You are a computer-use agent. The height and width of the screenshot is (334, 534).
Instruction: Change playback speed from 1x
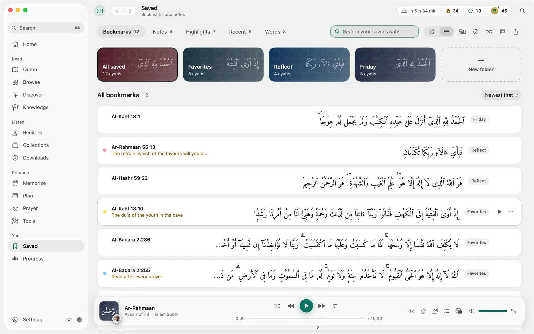tap(411, 311)
